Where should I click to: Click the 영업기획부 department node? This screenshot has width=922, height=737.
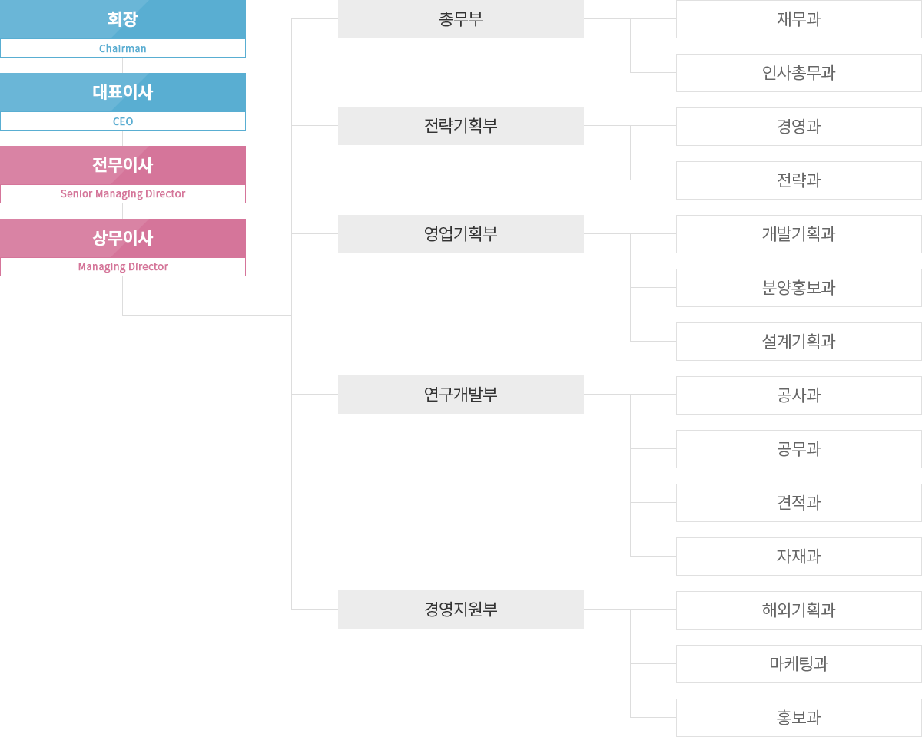coord(461,234)
